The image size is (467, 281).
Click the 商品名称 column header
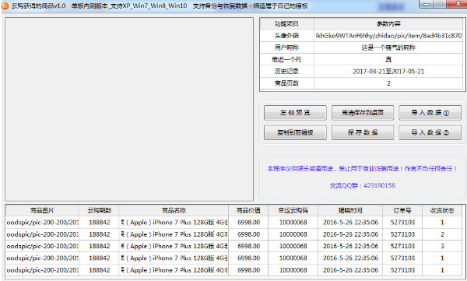click(174, 211)
